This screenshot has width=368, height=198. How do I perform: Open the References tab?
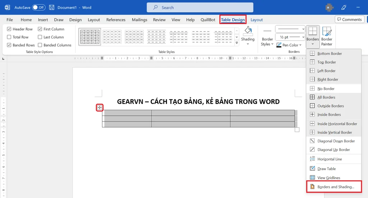coord(116,20)
